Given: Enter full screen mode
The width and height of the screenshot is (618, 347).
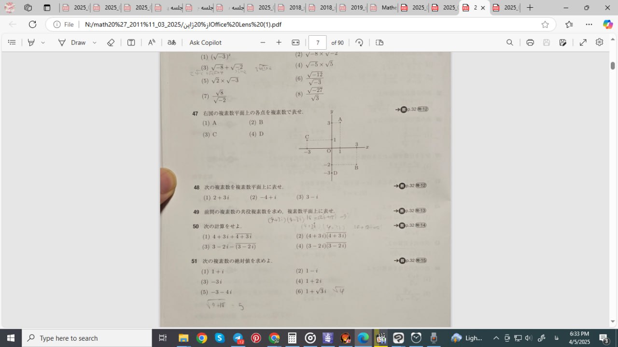Looking at the screenshot, I should [x=583, y=42].
